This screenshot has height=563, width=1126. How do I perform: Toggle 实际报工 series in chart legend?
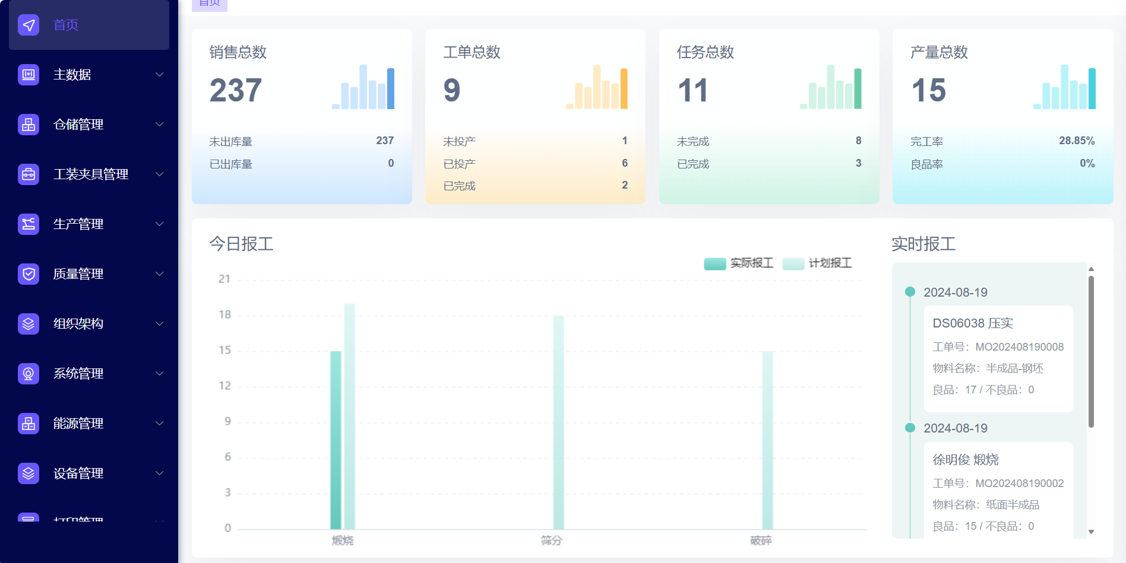click(x=738, y=263)
